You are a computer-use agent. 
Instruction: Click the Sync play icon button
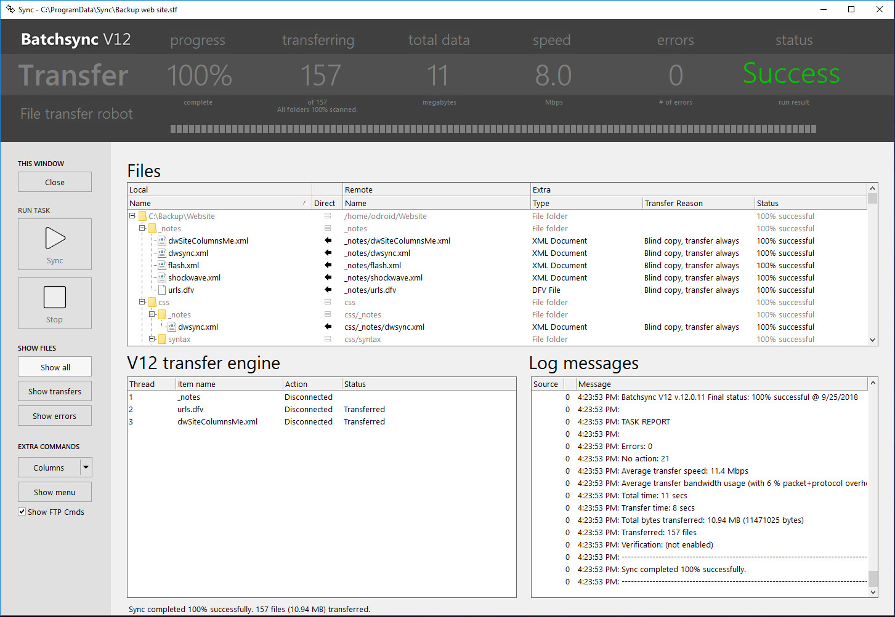(x=55, y=244)
